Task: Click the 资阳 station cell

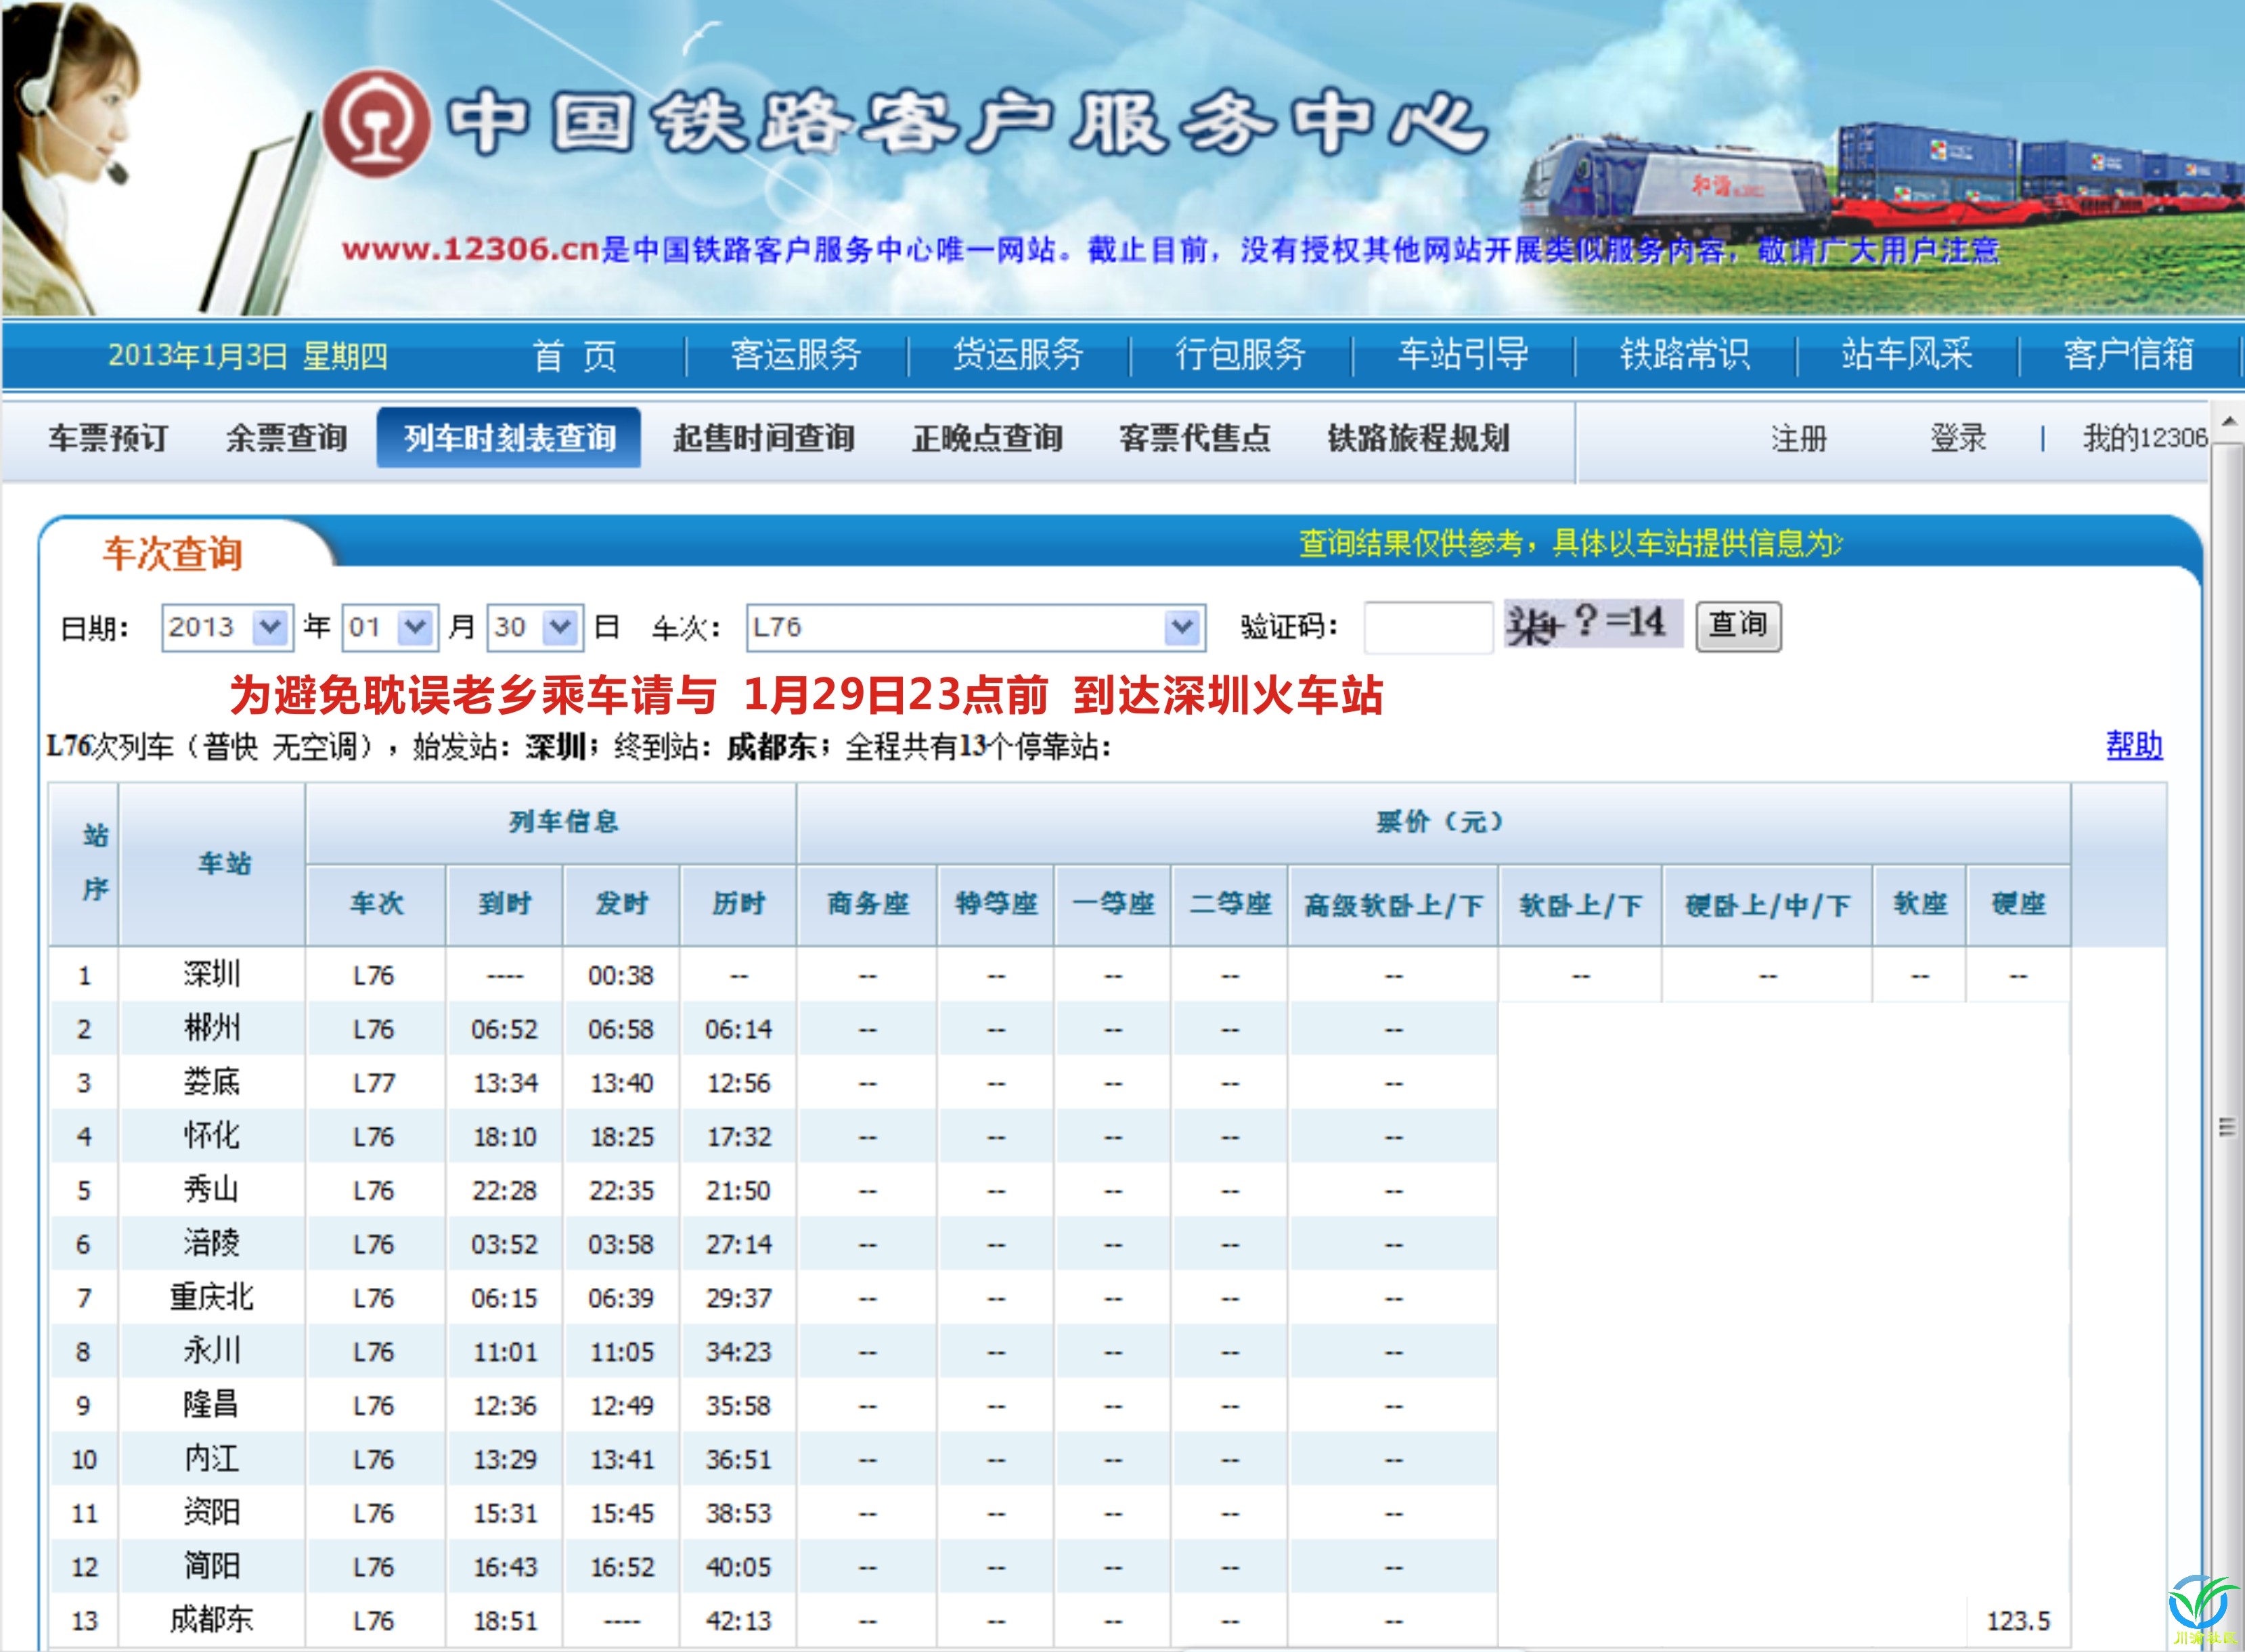Action: [x=212, y=1513]
